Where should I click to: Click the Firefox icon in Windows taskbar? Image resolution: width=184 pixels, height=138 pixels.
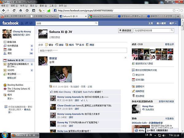tap(14, 135)
